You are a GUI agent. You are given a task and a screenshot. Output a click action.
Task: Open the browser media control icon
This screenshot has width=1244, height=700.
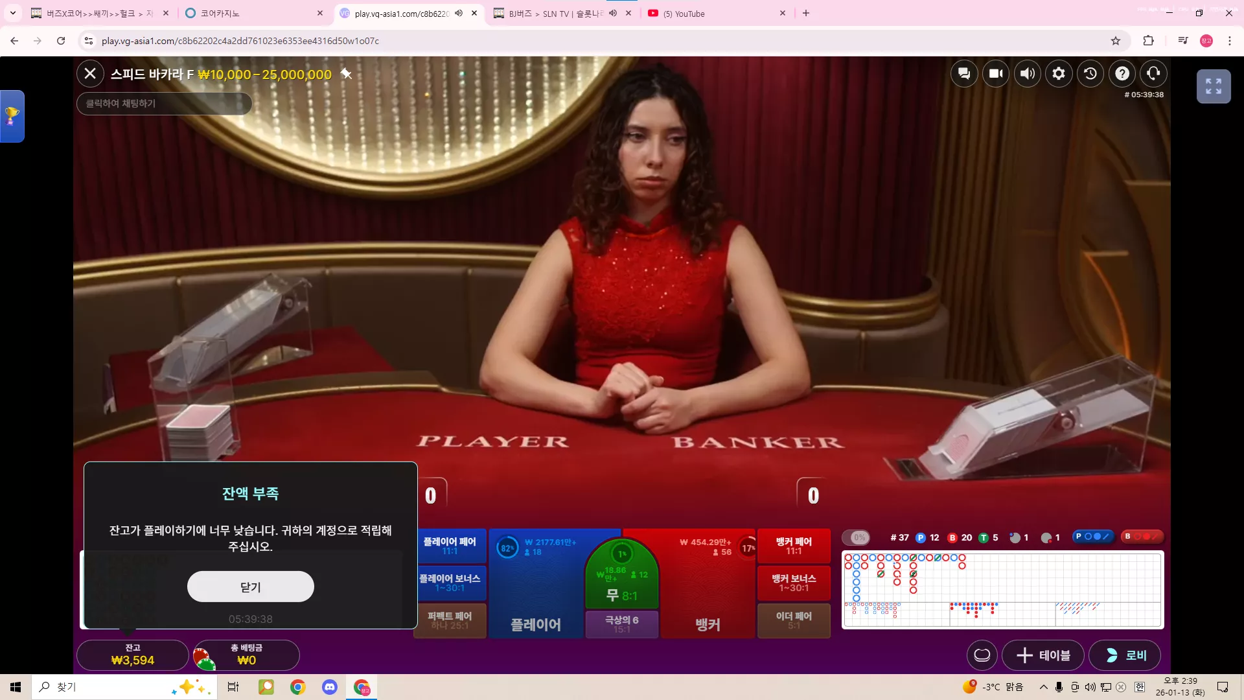coord(1183,41)
